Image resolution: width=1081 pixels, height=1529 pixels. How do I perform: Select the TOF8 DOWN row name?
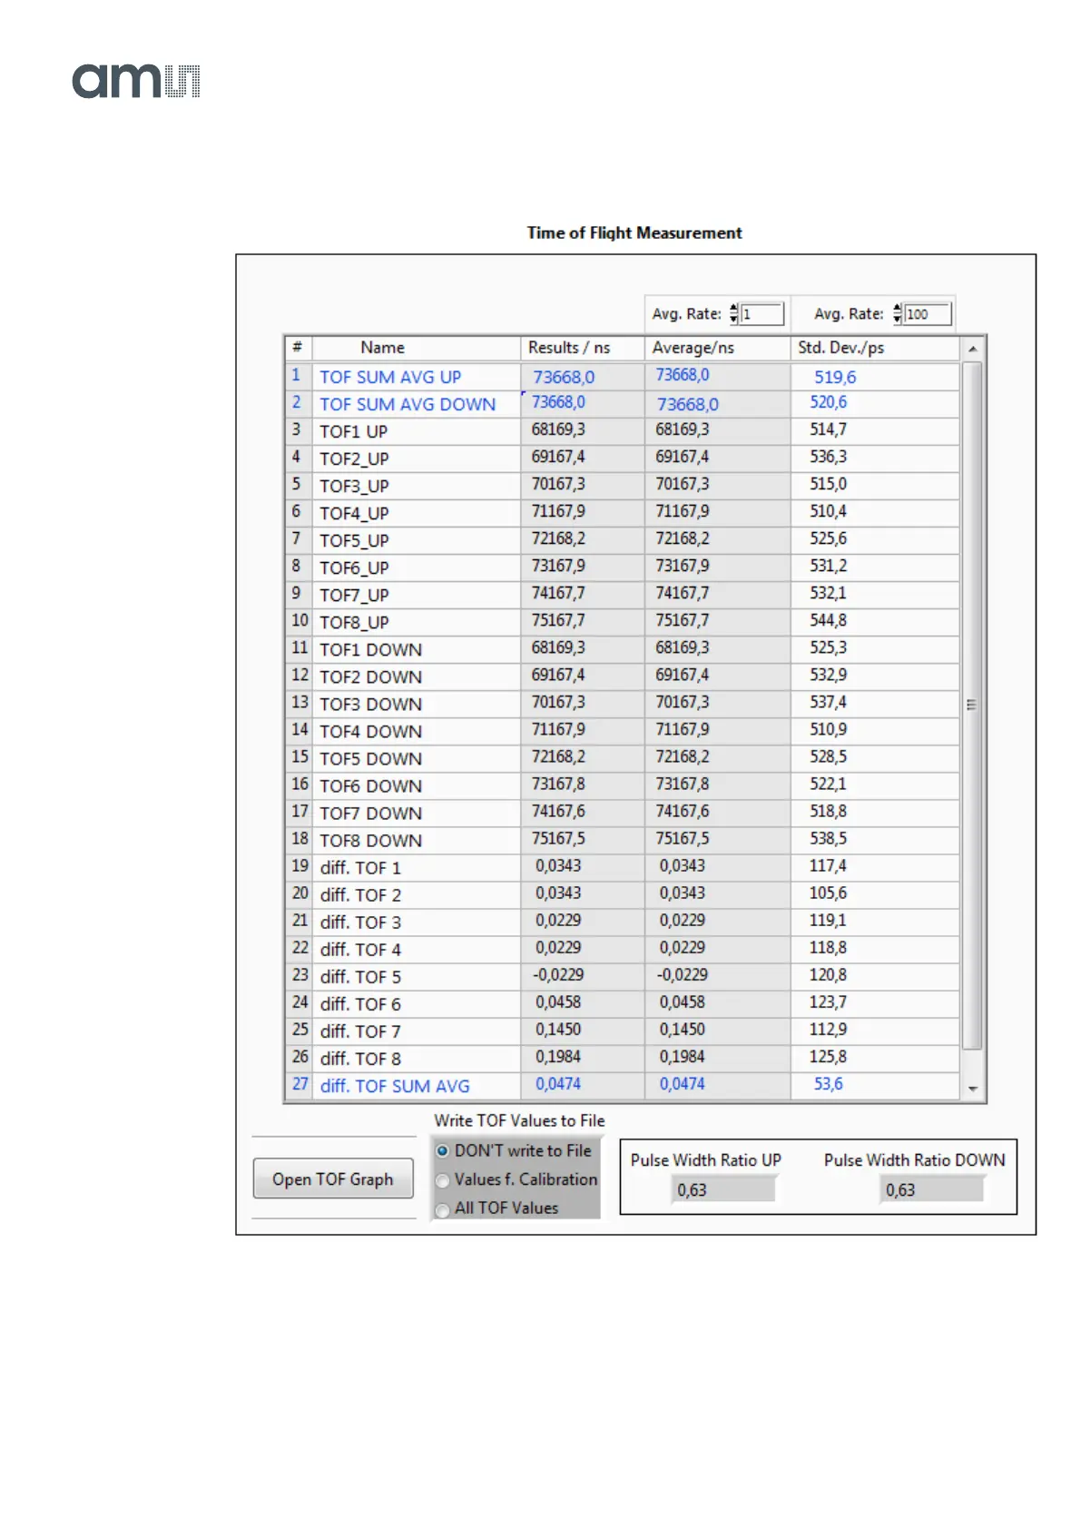pyautogui.click(x=370, y=841)
